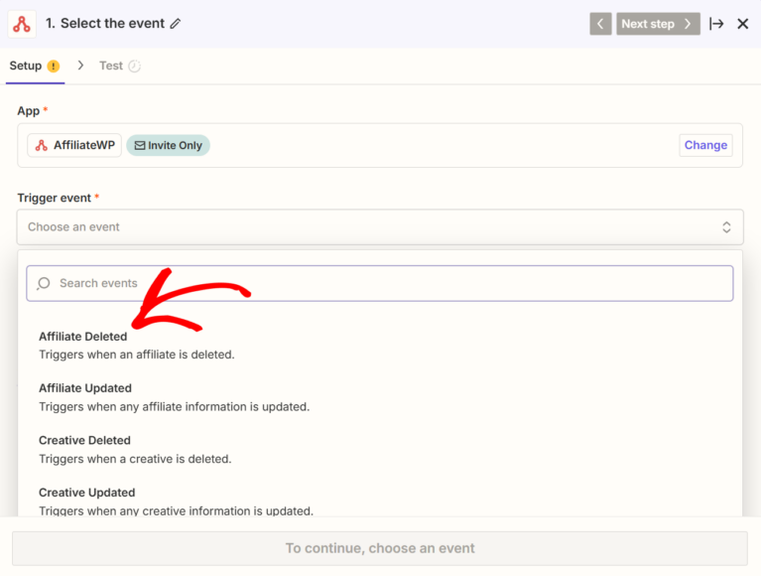The width and height of the screenshot is (761, 576).
Task: Click the 'Trigger event' field label
Action: click(x=55, y=198)
